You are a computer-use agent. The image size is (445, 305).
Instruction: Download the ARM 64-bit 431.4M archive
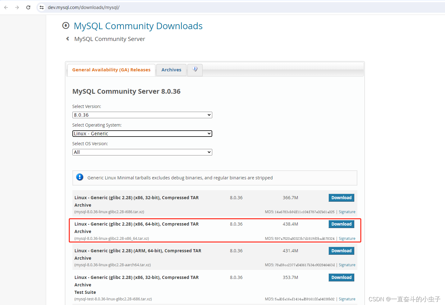click(341, 251)
